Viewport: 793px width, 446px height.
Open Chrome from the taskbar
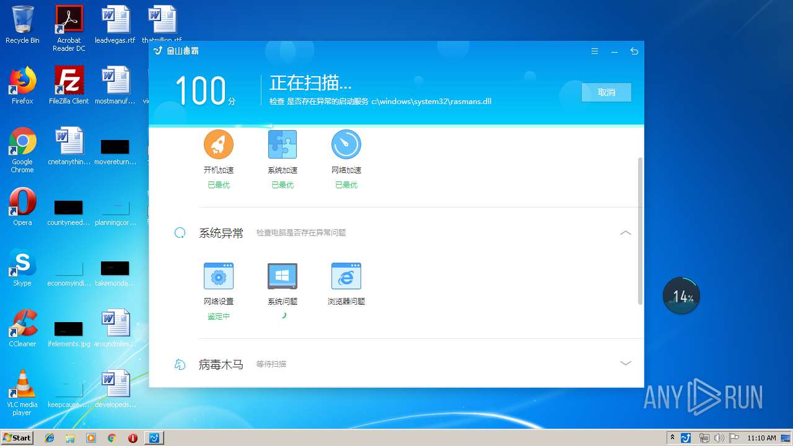(112, 438)
